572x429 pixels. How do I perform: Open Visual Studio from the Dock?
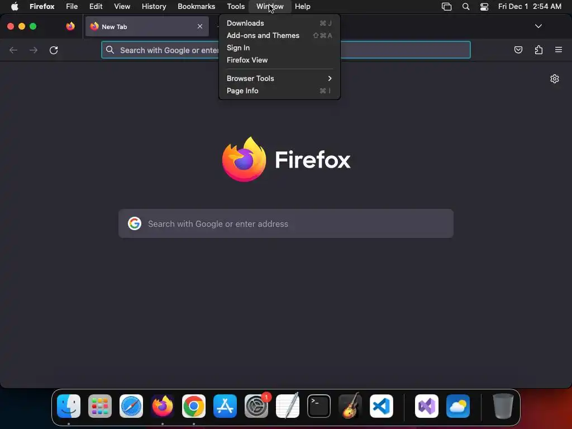click(427, 406)
